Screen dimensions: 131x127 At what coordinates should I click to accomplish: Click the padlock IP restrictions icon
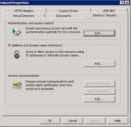point(17,55)
